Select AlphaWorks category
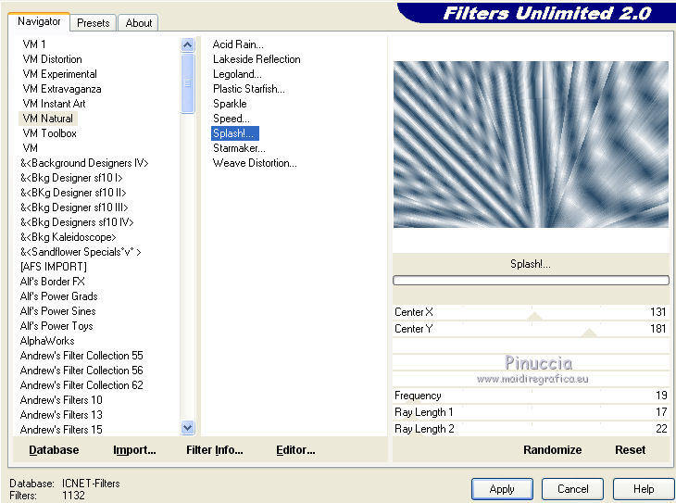 pyautogui.click(x=47, y=341)
